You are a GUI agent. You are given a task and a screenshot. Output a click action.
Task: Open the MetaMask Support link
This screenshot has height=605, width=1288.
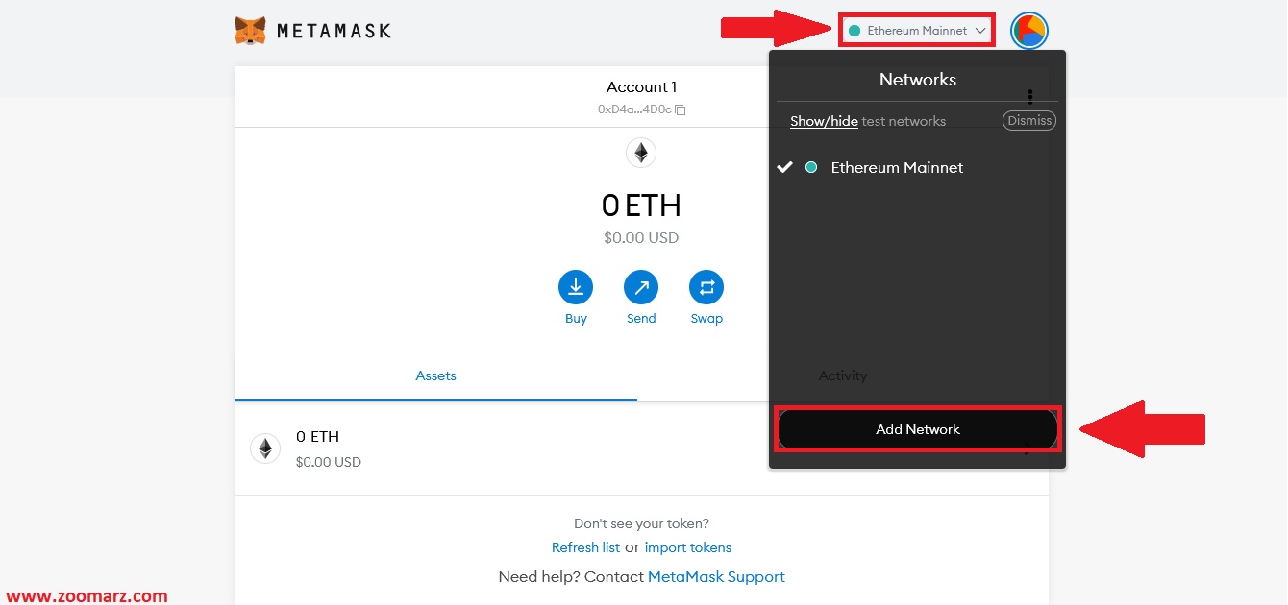coord(716,577)
